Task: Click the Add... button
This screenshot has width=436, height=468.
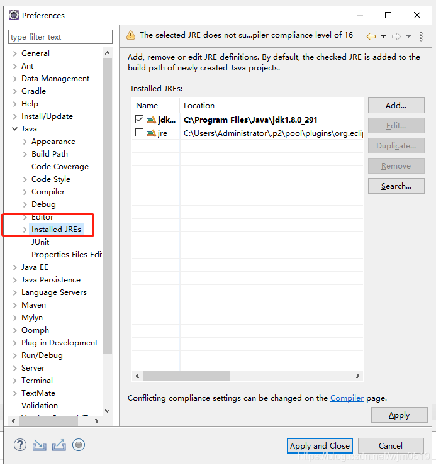Action: (x=396, y=105)
